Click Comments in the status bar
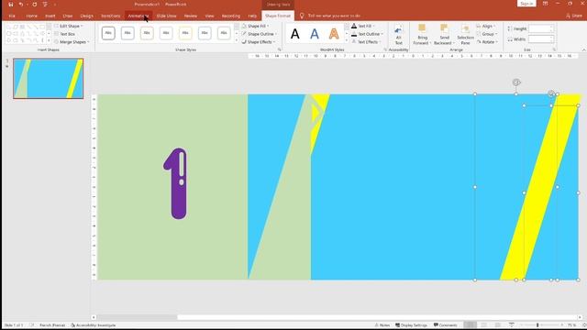The width and height of the screenshot is (587, 330). [445, 325]
